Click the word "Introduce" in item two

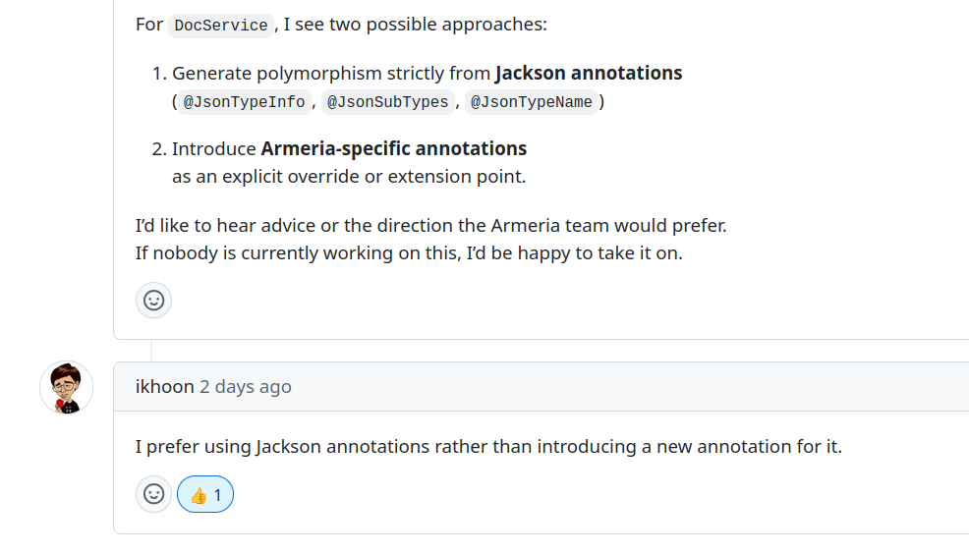click(213, 149)
